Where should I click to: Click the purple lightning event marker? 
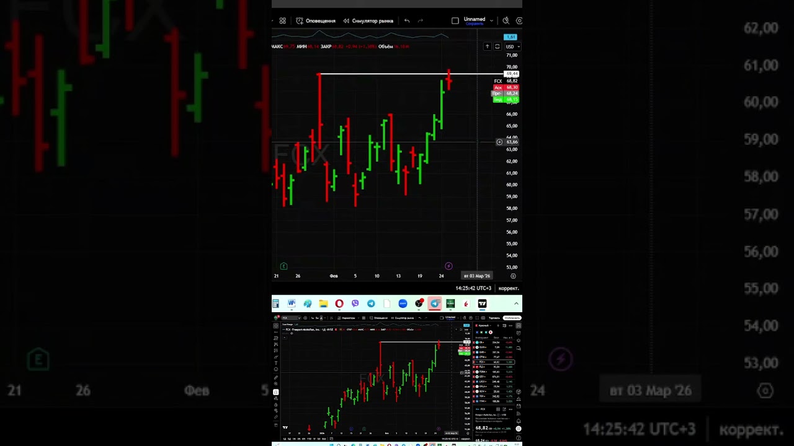click(448, 266)
